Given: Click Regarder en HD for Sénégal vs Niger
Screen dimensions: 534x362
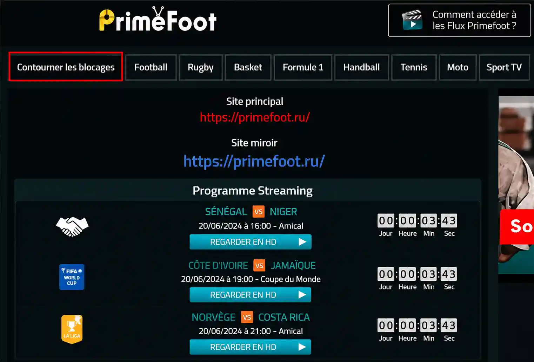Looking at the screenshot, I should (x=251, y=242).
